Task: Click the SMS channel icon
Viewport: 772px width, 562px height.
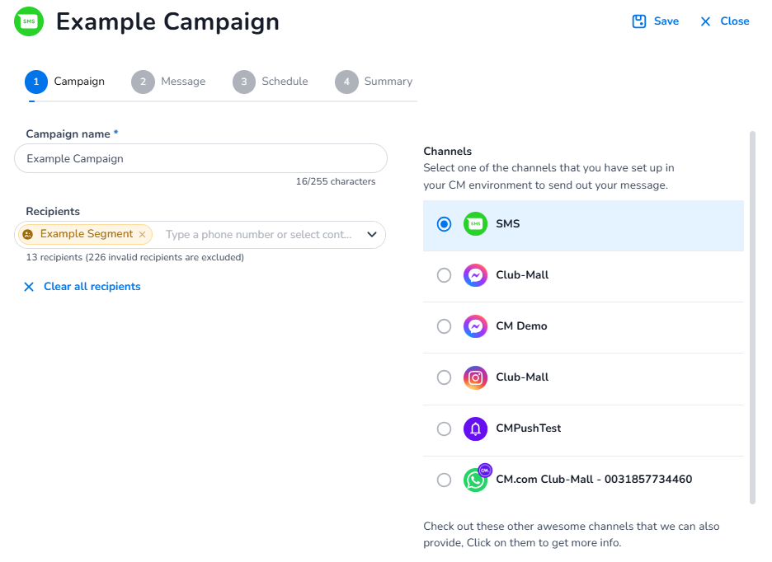Action: click(475, 224)
